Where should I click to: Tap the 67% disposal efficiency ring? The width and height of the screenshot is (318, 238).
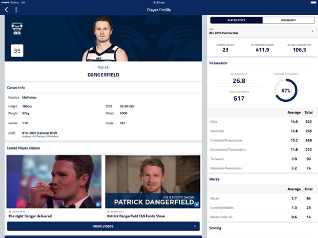286,90
